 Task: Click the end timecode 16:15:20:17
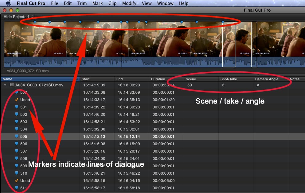pos(129,151)
